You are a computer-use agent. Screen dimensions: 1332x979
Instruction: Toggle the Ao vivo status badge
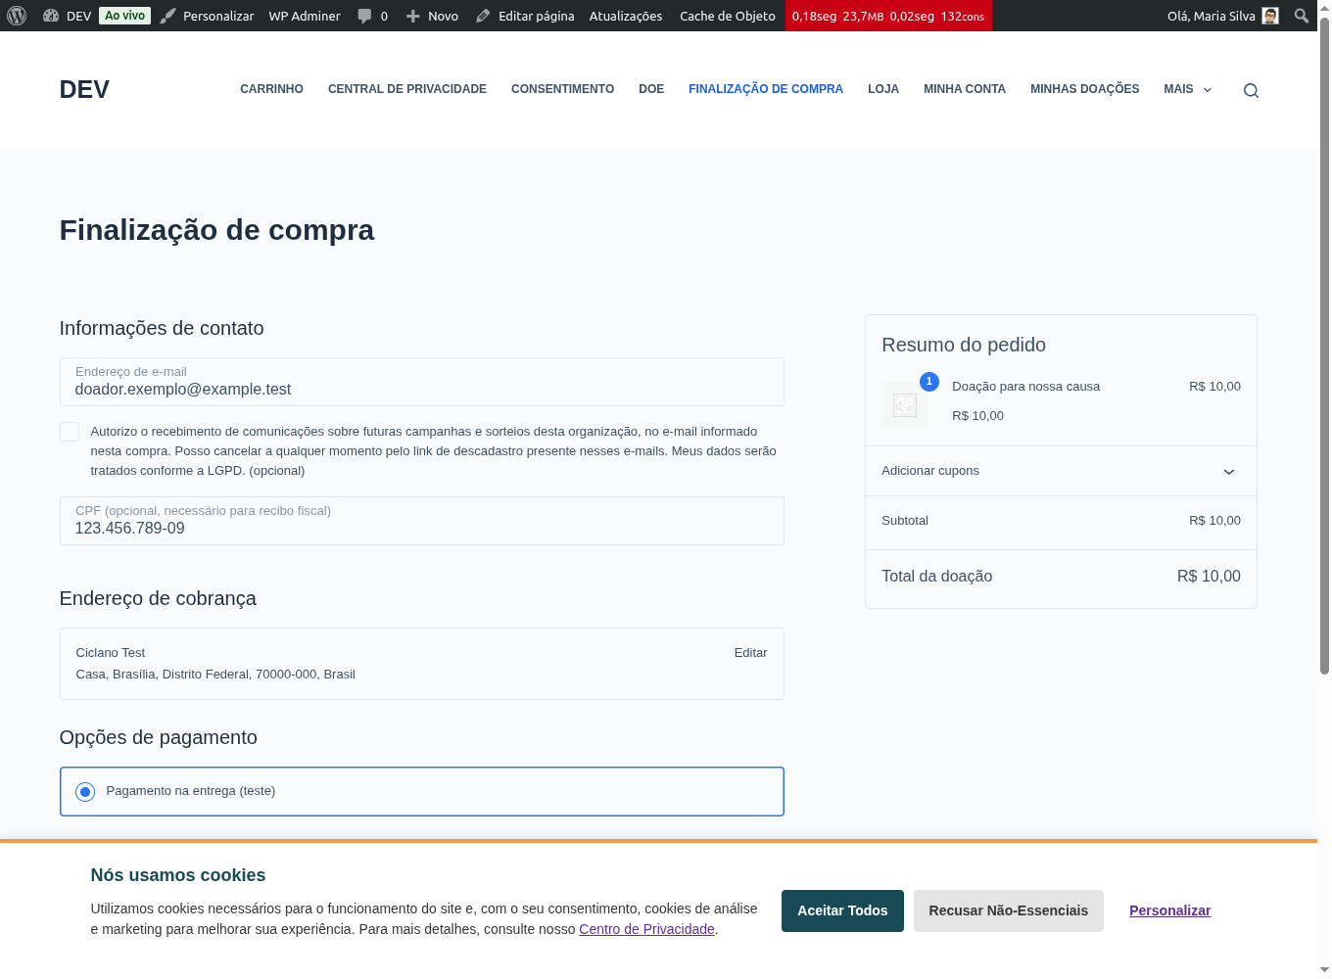coord(124,16)
